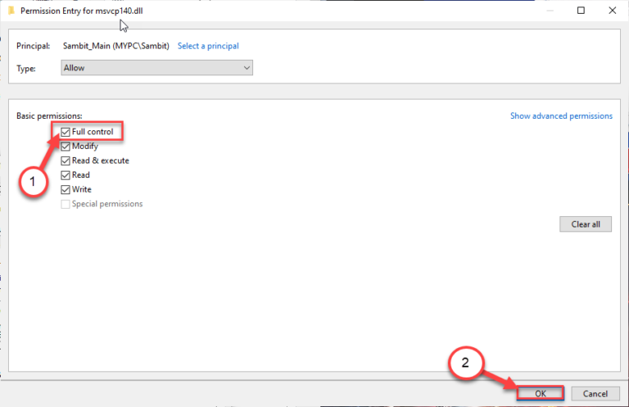
Task: Click the Clear all button
Action: (586, 224)
